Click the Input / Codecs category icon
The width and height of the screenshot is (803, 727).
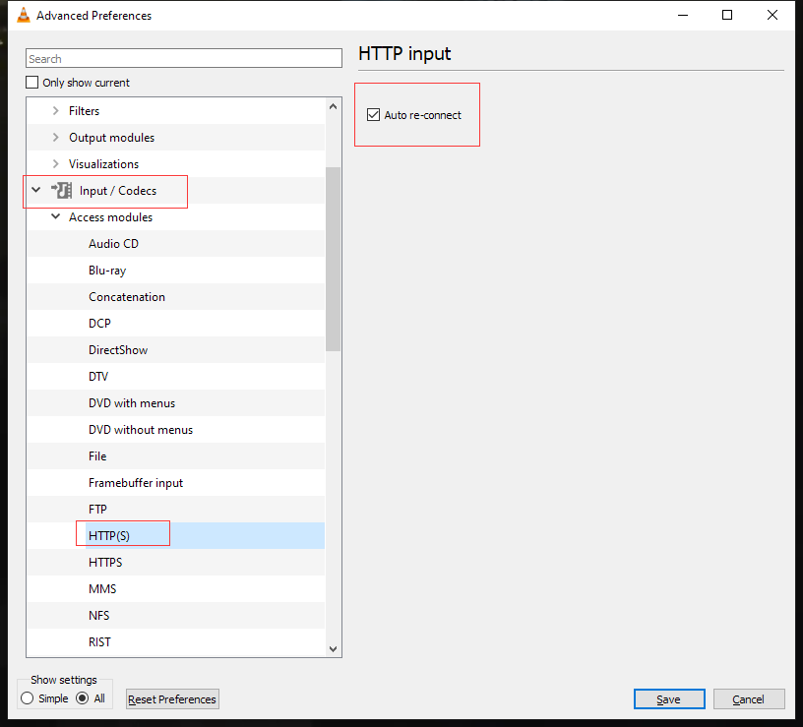61,191
